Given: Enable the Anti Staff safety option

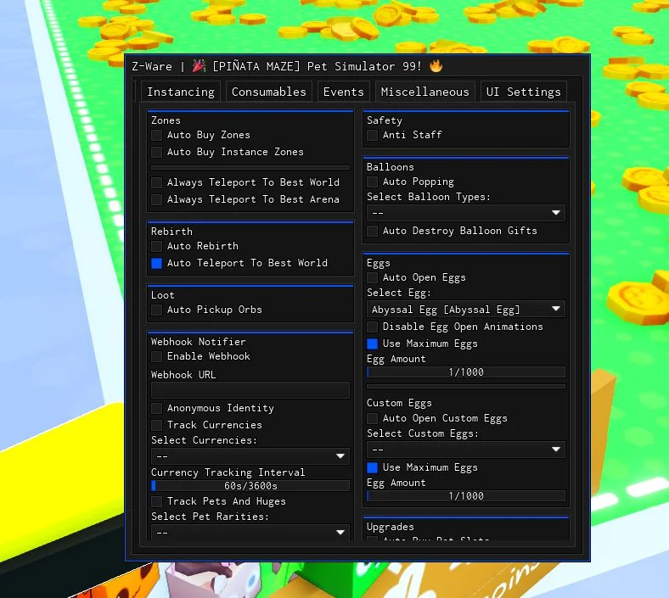Looking at the screenshot, I should (x=372, y=135).
